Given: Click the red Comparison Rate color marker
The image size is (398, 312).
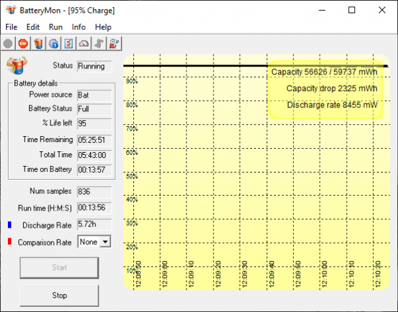Looking at the screenshot, I should [10, 242].
